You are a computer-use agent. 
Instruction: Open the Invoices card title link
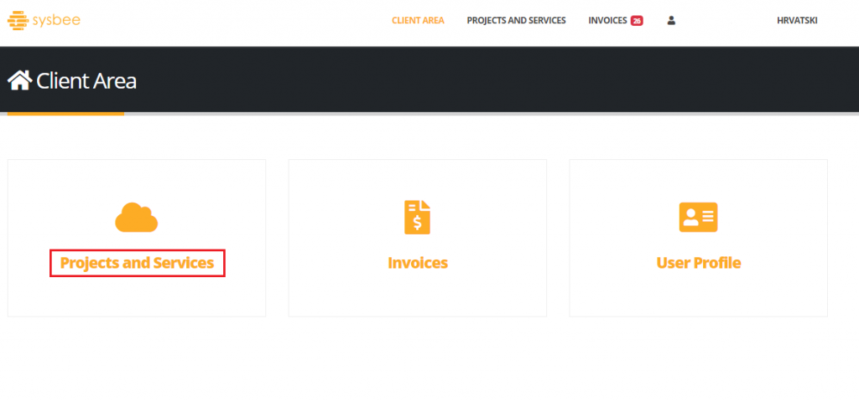coord(417,263)
